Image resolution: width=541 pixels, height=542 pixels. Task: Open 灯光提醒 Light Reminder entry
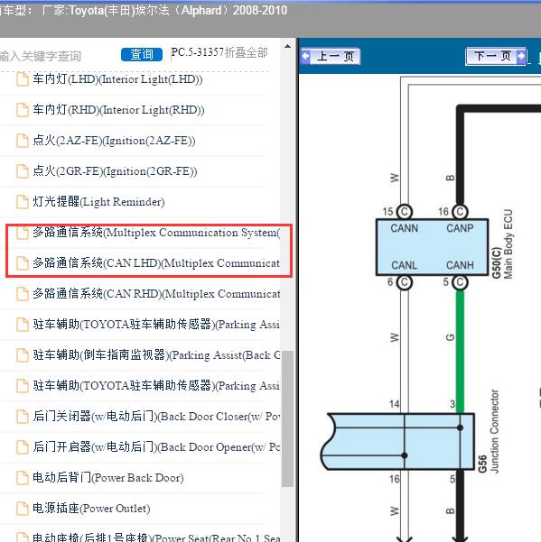[98, 201]
